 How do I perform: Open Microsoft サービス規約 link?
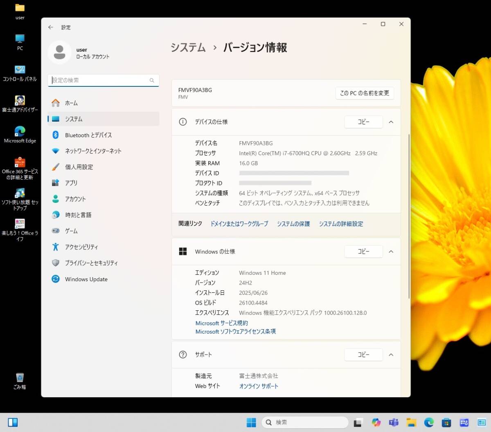221,323
